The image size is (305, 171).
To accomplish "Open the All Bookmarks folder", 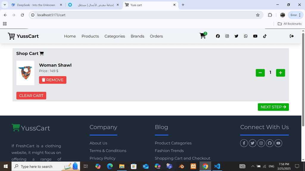I will coord(290,24).
